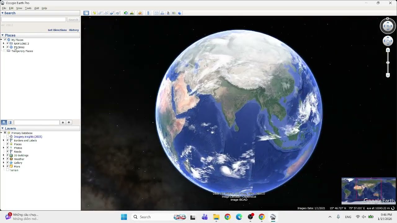This screenshot has height=223, width=397.
Task: Uncheck the NAM LONG 2 folder checkbox
Action: 7,44
